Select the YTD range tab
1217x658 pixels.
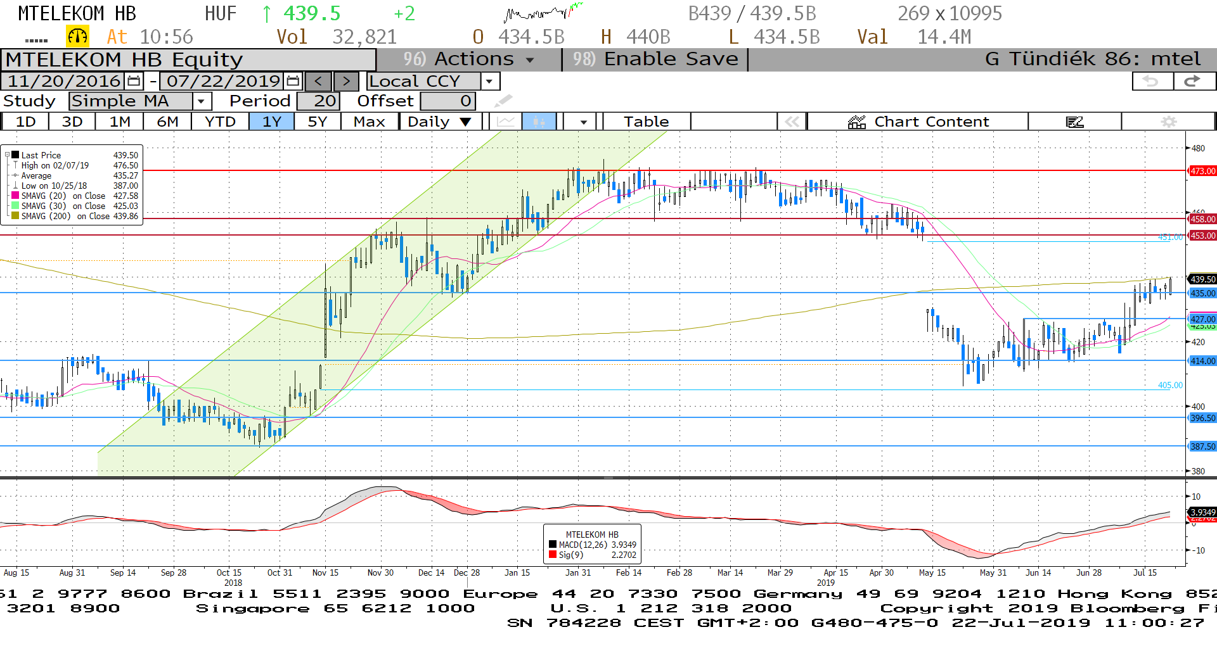(x=220, y=121)
